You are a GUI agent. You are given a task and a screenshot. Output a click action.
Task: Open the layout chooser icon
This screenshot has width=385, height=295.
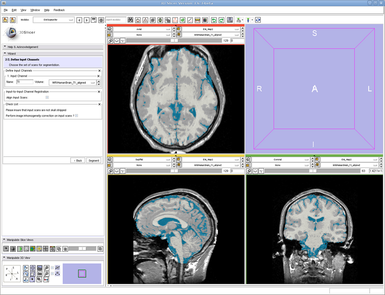[x=230, y=20]
